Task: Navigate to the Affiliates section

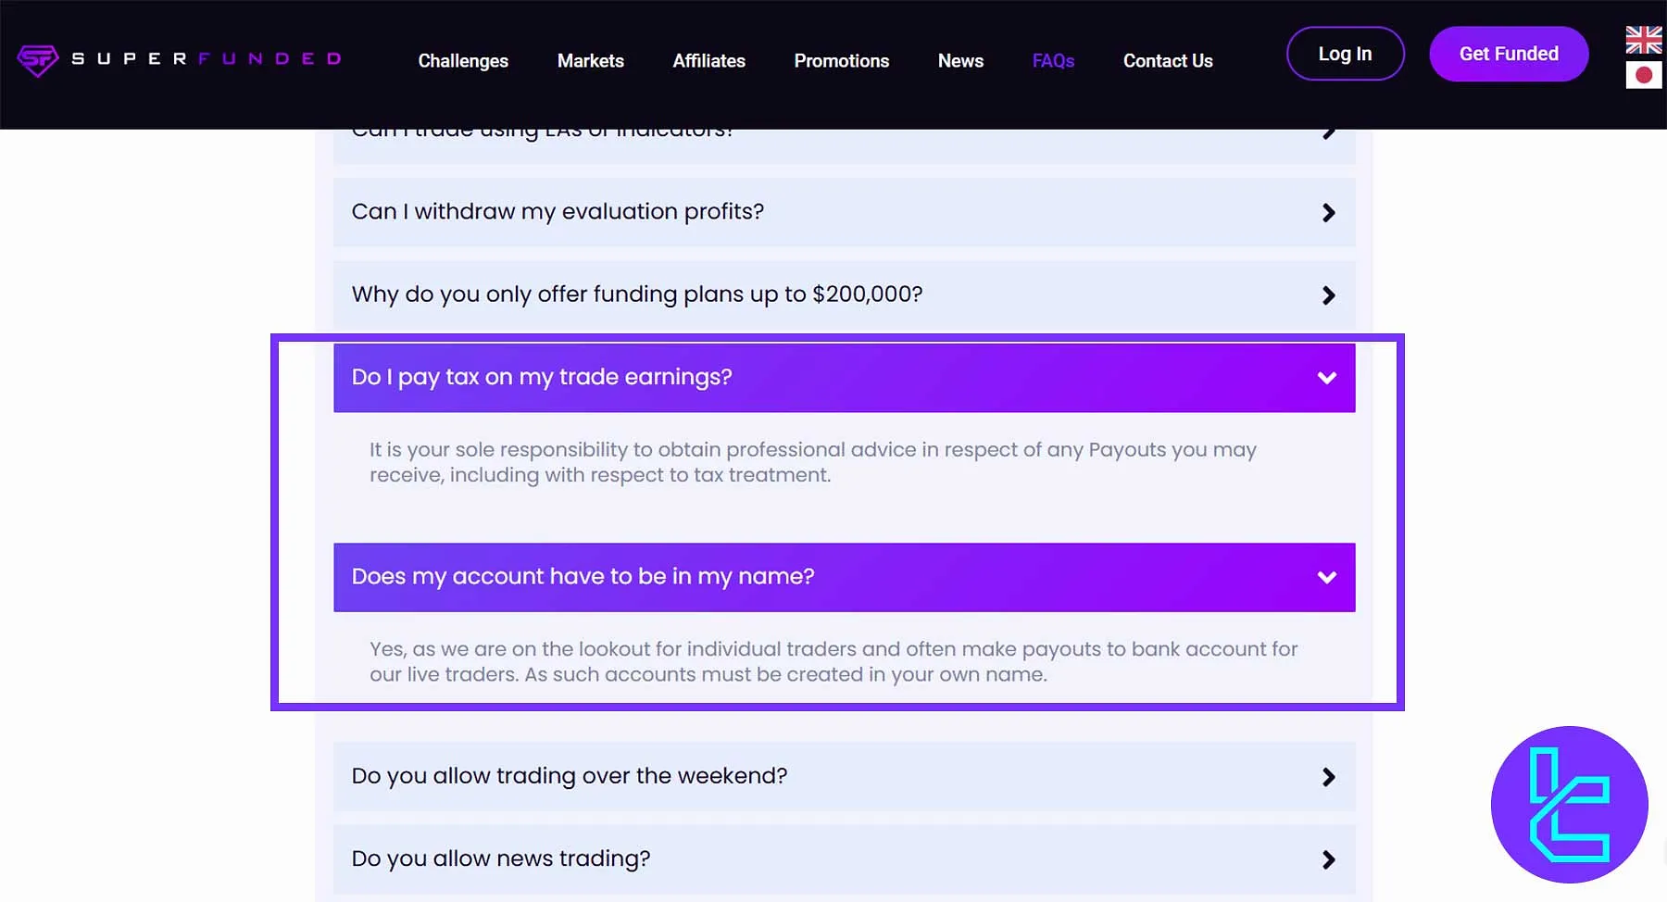Action: [x=708, y=60]
